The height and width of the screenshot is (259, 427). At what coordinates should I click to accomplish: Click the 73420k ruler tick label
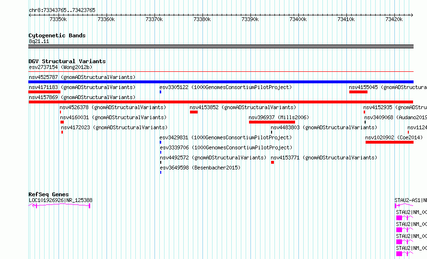394,19
